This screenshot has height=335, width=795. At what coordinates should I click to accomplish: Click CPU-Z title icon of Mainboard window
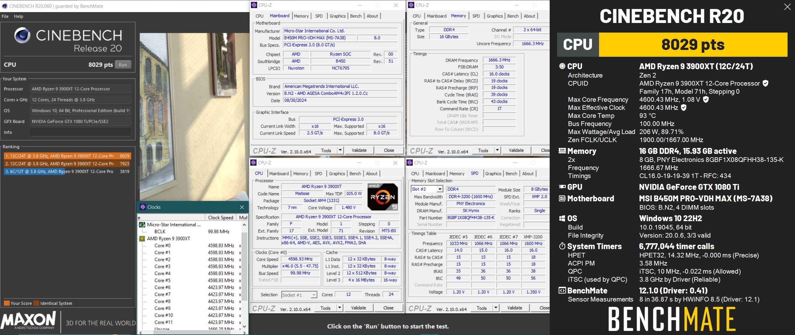(x=254, y=5)
